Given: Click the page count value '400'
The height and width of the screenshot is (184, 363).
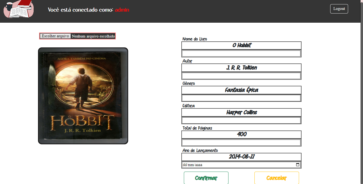Looking at the screenshot, I should [242, 135].
